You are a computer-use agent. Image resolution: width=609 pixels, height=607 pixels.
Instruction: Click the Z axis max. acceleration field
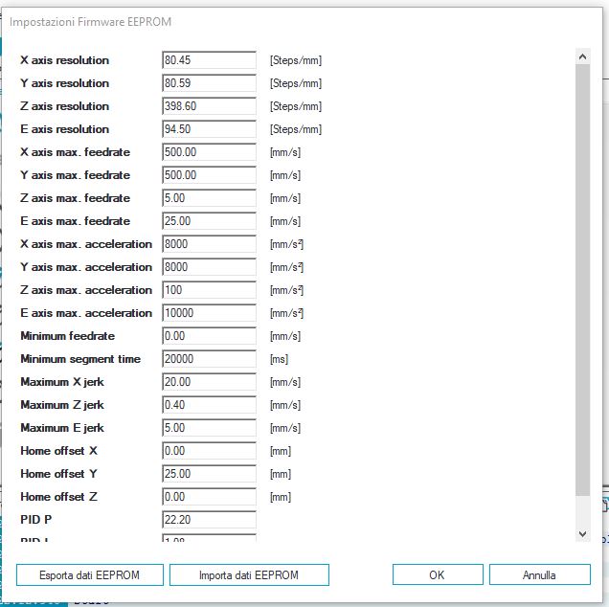tap(209, 290)
